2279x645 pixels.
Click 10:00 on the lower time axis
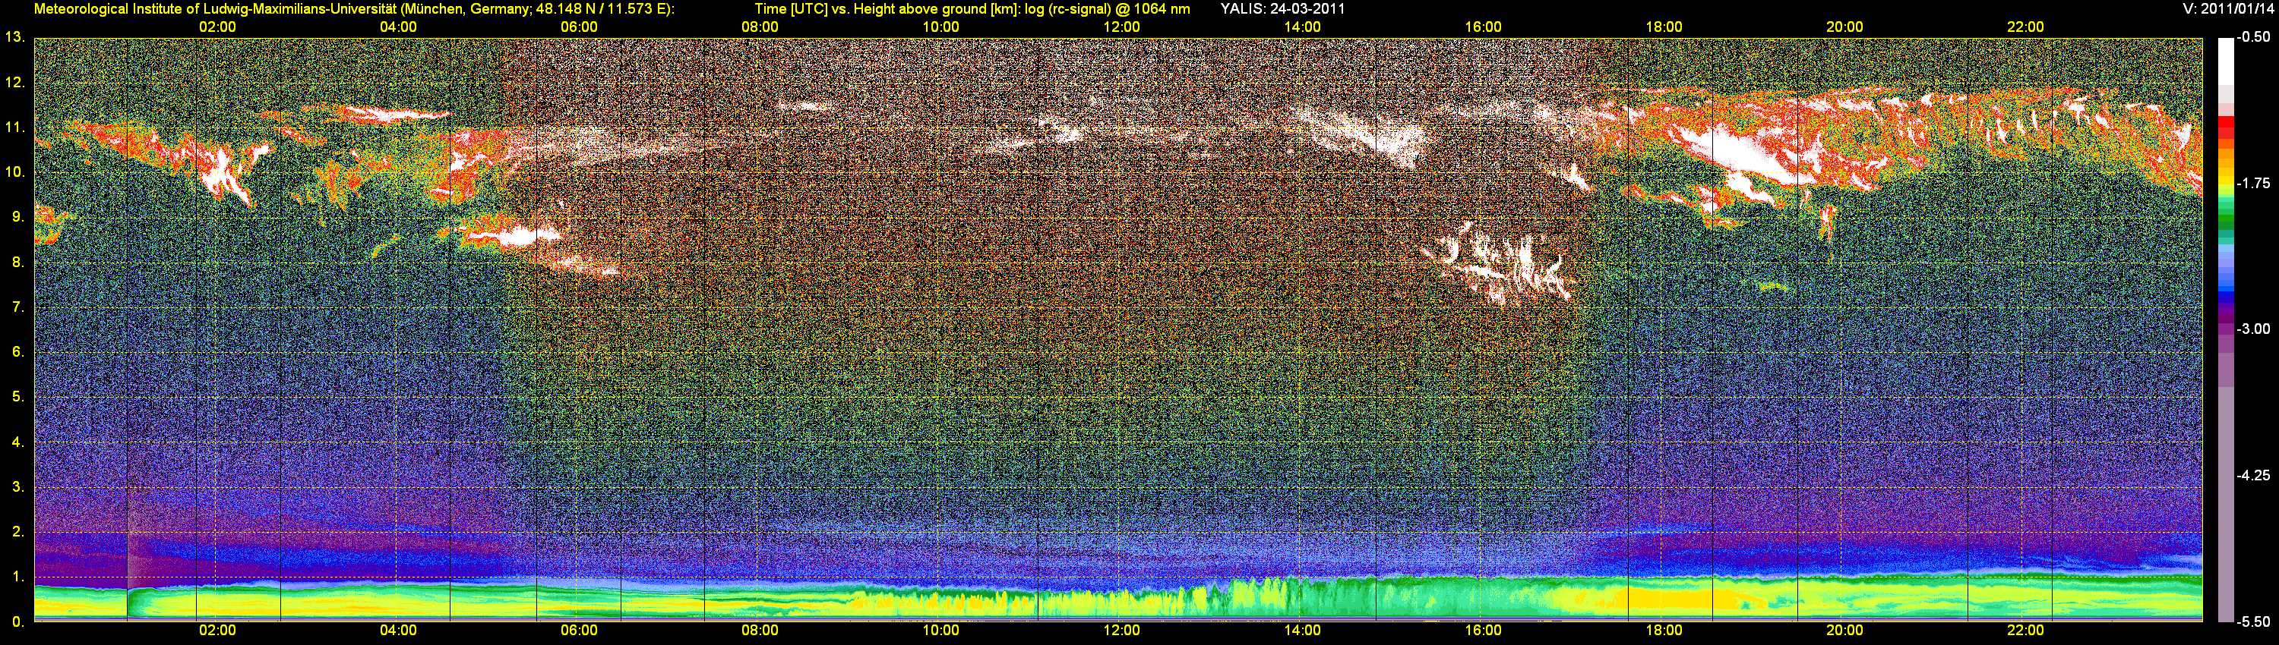point(941,631)
